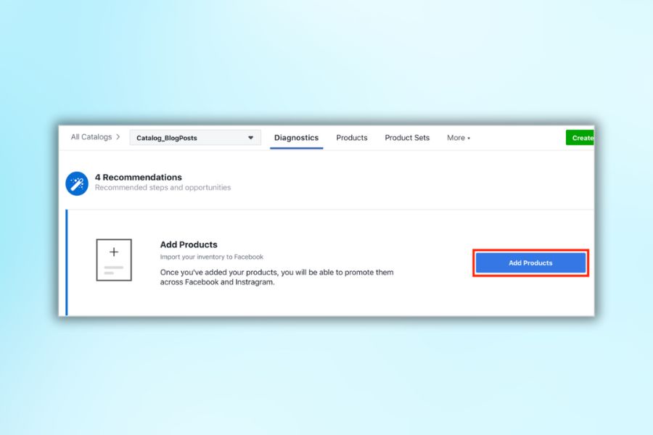Click the caret arrow in the catalog selector
This screenshot has width=653, height=435.
[251, 138]
